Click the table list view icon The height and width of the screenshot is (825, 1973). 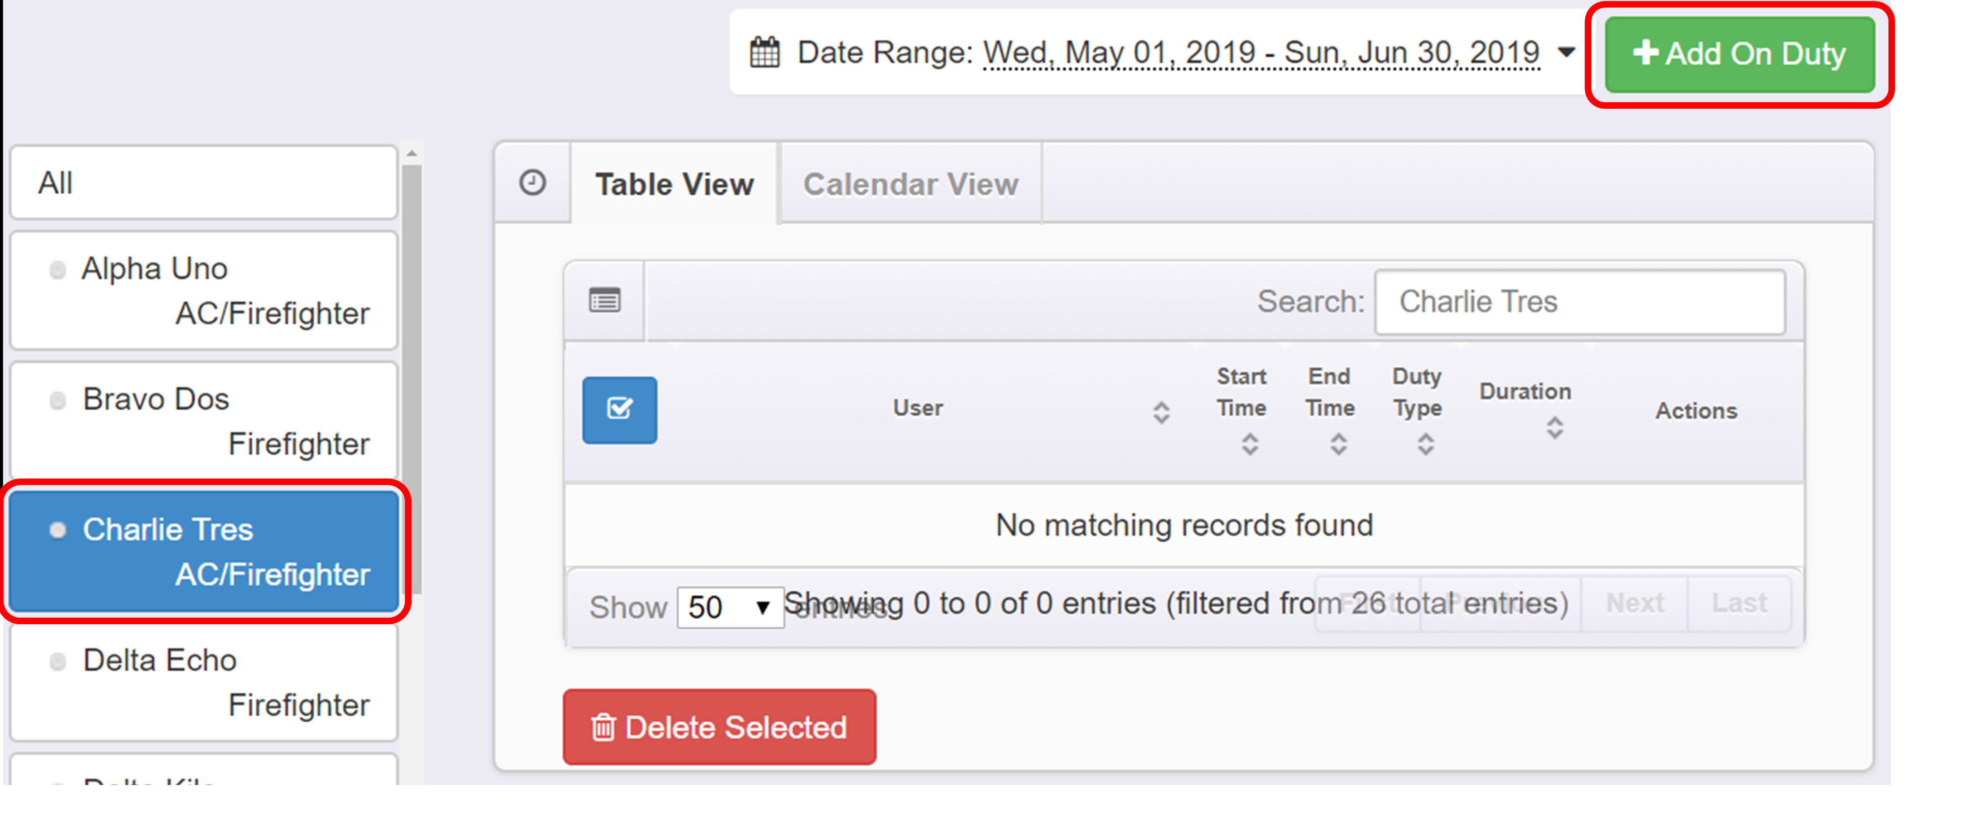point(604,301)
